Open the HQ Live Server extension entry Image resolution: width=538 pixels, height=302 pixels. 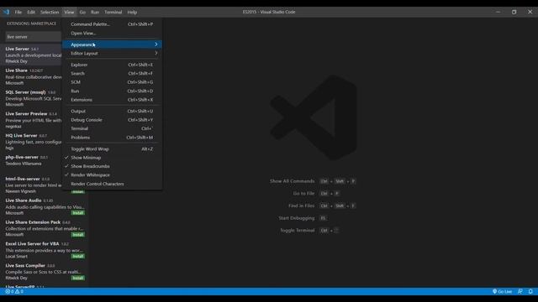pos(31,142)
